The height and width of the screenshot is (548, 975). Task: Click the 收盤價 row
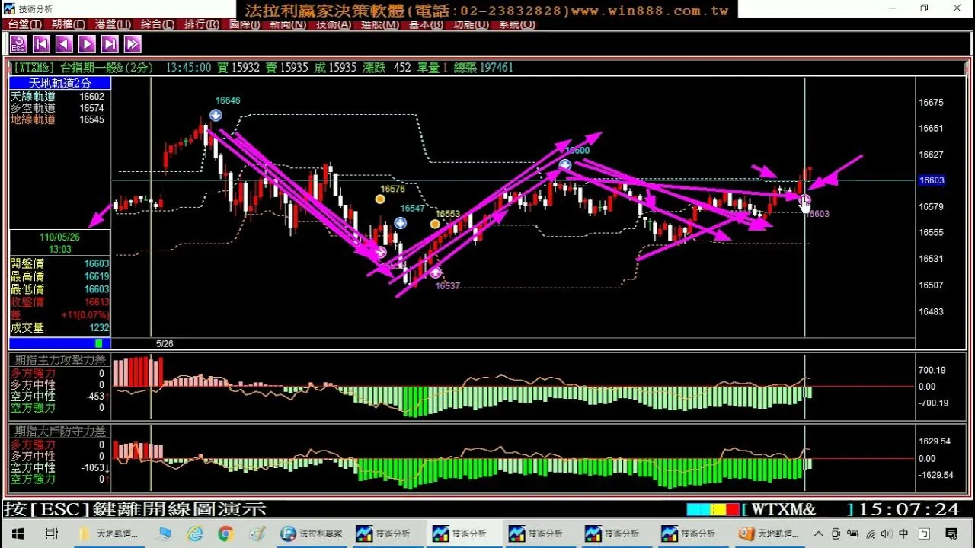(60, 302)
